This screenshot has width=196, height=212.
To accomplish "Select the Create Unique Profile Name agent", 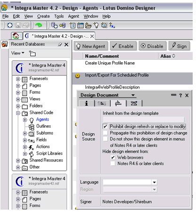I will coord(110,63).
